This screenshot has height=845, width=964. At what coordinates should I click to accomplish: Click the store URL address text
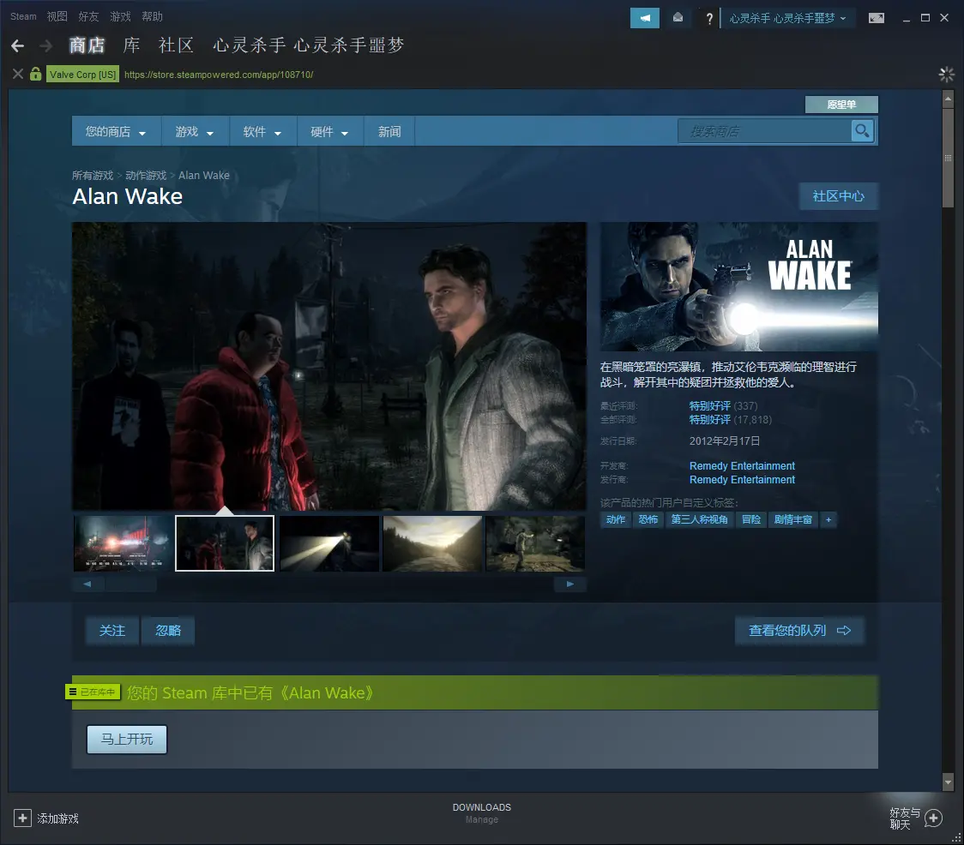click(219, 75)
